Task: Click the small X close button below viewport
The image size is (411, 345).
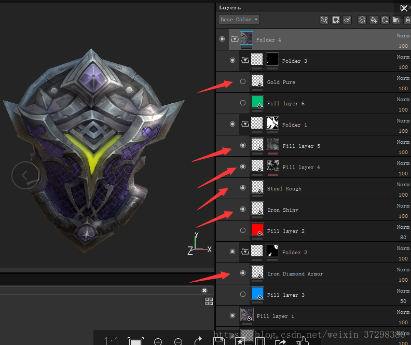Action: (x=204, y=291)
